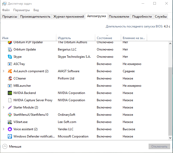Select the Автозагрузка tab

(96, 16)
